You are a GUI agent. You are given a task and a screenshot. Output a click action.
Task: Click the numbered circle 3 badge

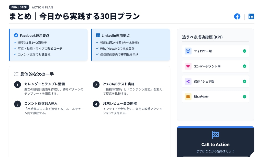[18, 104]
